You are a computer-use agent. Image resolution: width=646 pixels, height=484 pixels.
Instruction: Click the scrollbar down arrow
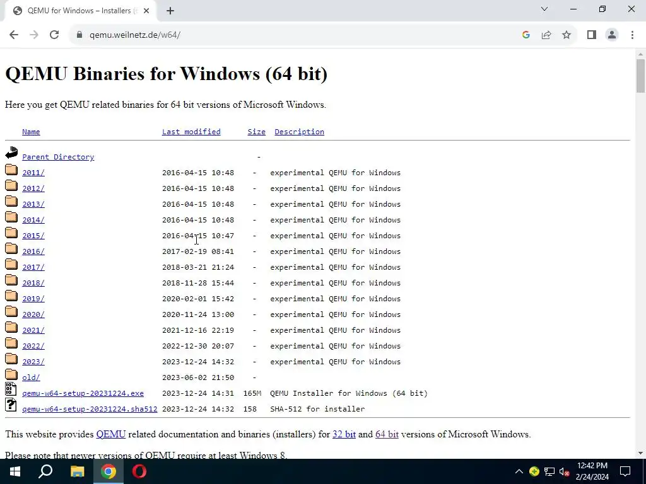tap(640, 453)
